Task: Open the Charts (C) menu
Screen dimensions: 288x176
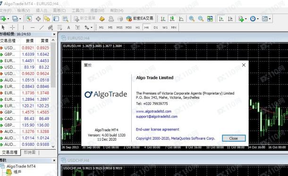Action: click(x=59, y=10)
